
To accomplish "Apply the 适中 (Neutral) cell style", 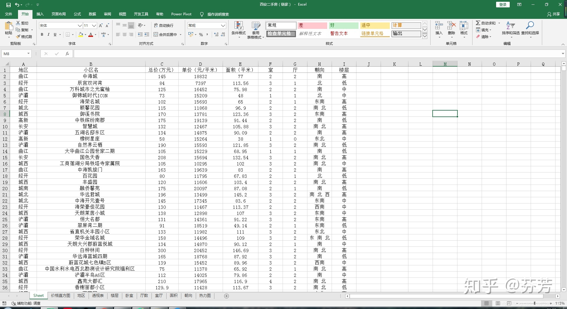I will click(375, 25).
